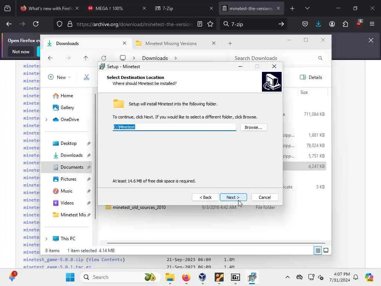Open File Explorer from taskbar

[x=170, y=277]
